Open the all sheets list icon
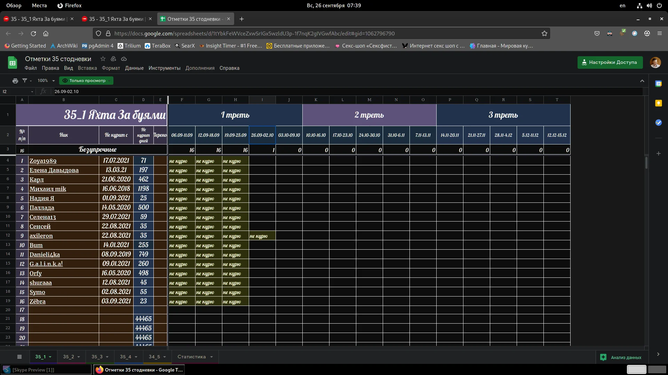Screen dimensions: 668x375 pos(19,357)
